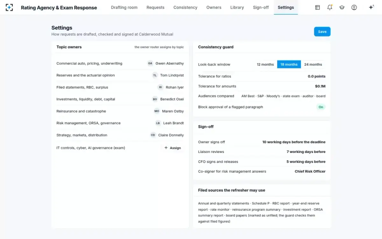Click IT controls, cyber, AI governance topic
382x239 pixels.
(91, 148)
